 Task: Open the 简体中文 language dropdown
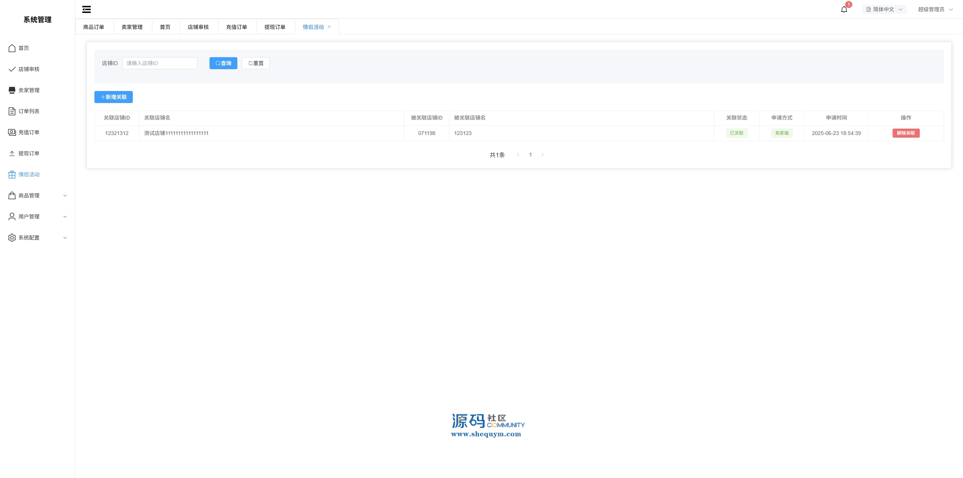click(x=884, y=9)
